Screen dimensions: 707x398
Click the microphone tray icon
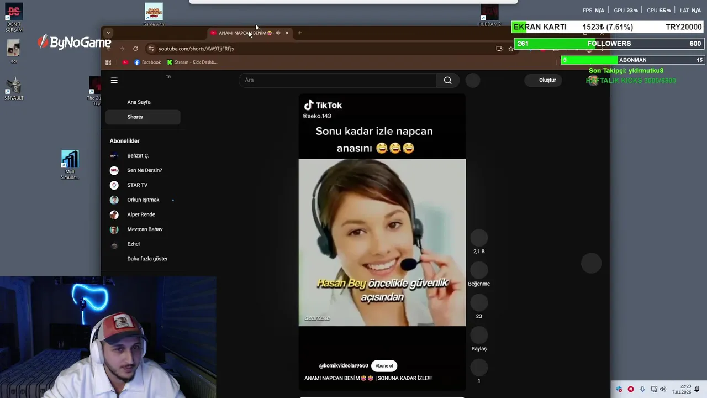tap(642, 389)
